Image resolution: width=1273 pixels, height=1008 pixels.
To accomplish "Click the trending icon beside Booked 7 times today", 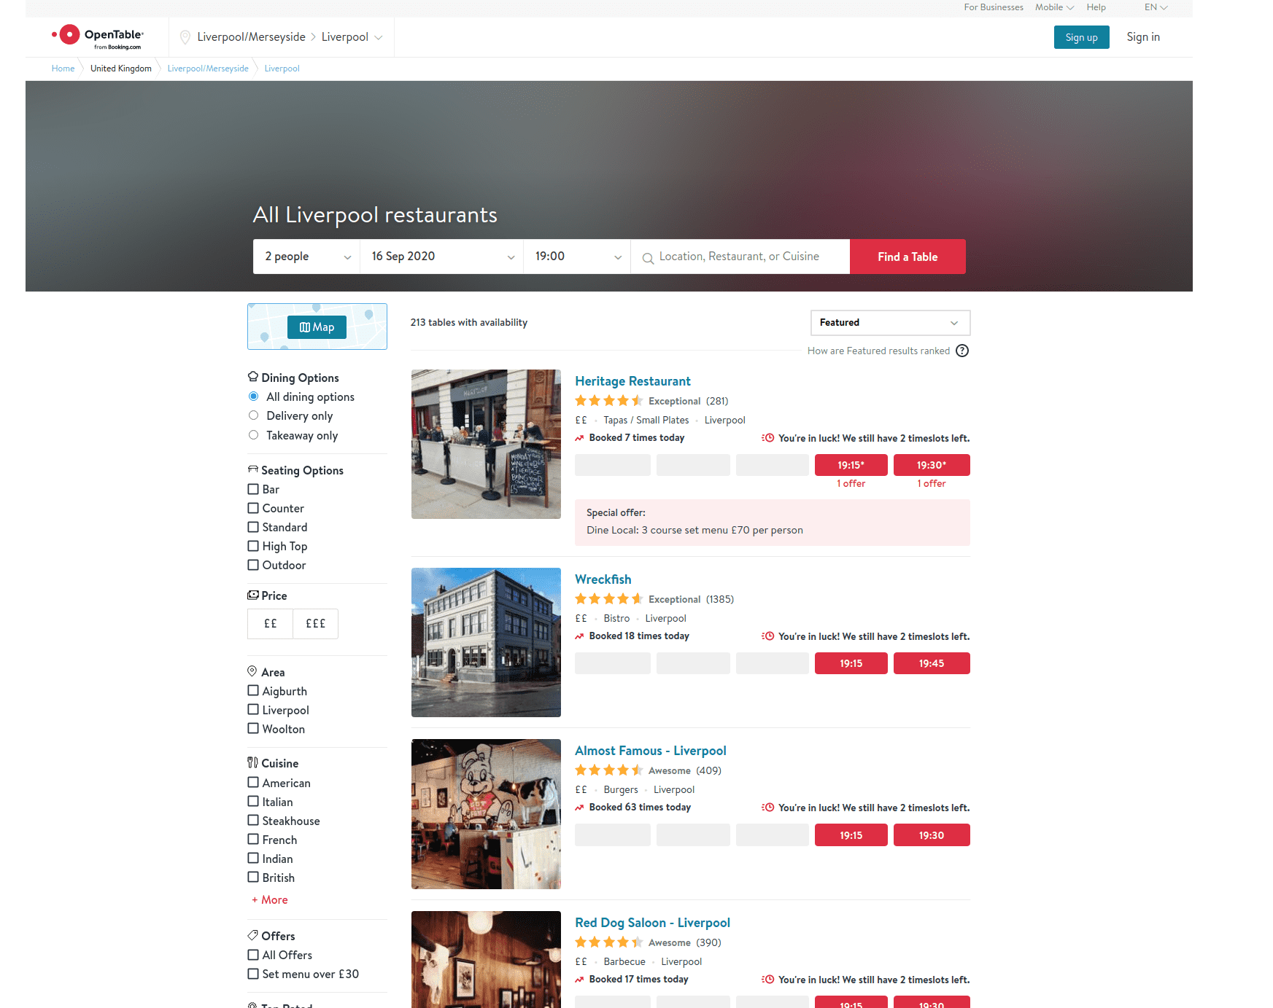I will tap(579, 438).
